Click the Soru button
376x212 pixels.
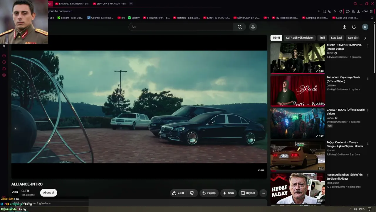(228, 193)
